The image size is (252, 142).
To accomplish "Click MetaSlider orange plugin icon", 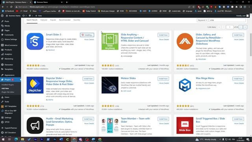I will pyautogui.click(x=185, y=41).
